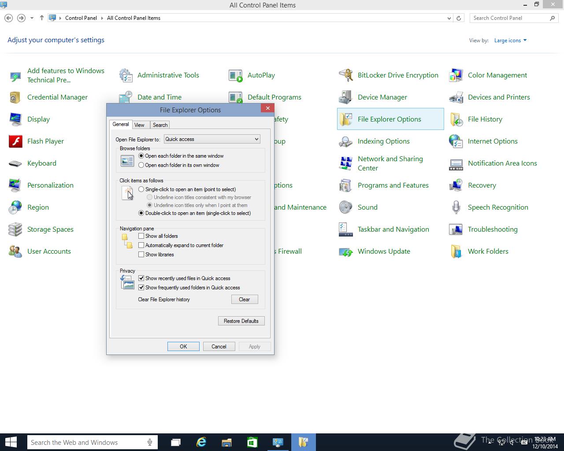This screenshot has width=564, height=451.
Task: Open Flash Player icon
Action: click(15, 141)
